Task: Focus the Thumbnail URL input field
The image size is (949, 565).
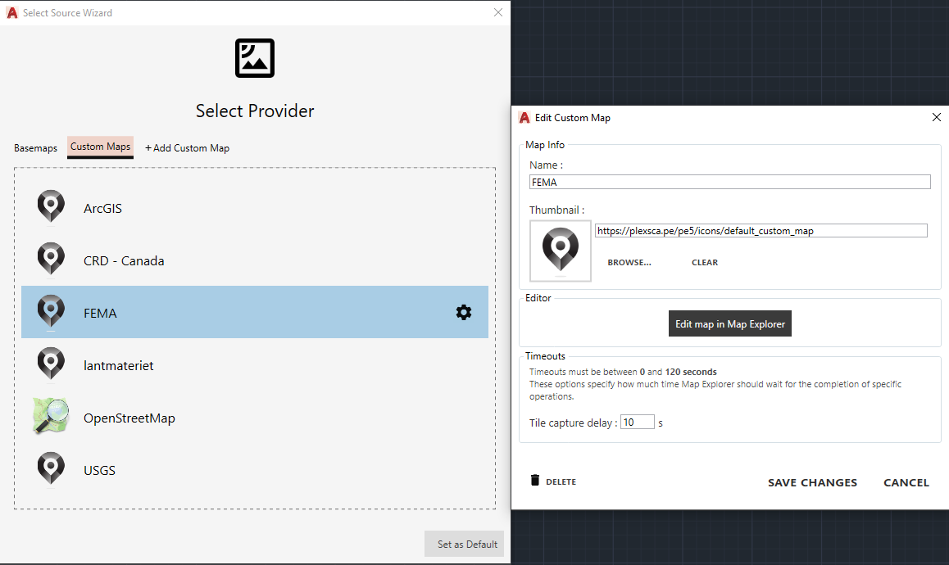Action: 761,230
